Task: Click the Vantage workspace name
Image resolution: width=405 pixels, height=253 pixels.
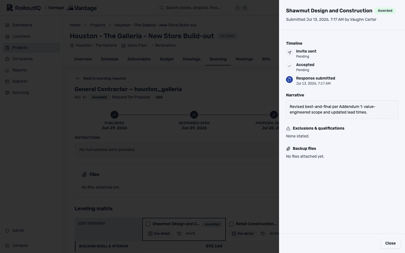Action: pyautogui.click(x=56, y=8)
